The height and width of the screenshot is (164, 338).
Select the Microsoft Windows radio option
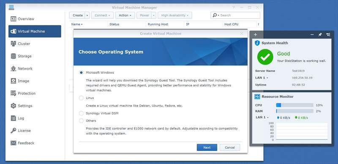[81, 73]
